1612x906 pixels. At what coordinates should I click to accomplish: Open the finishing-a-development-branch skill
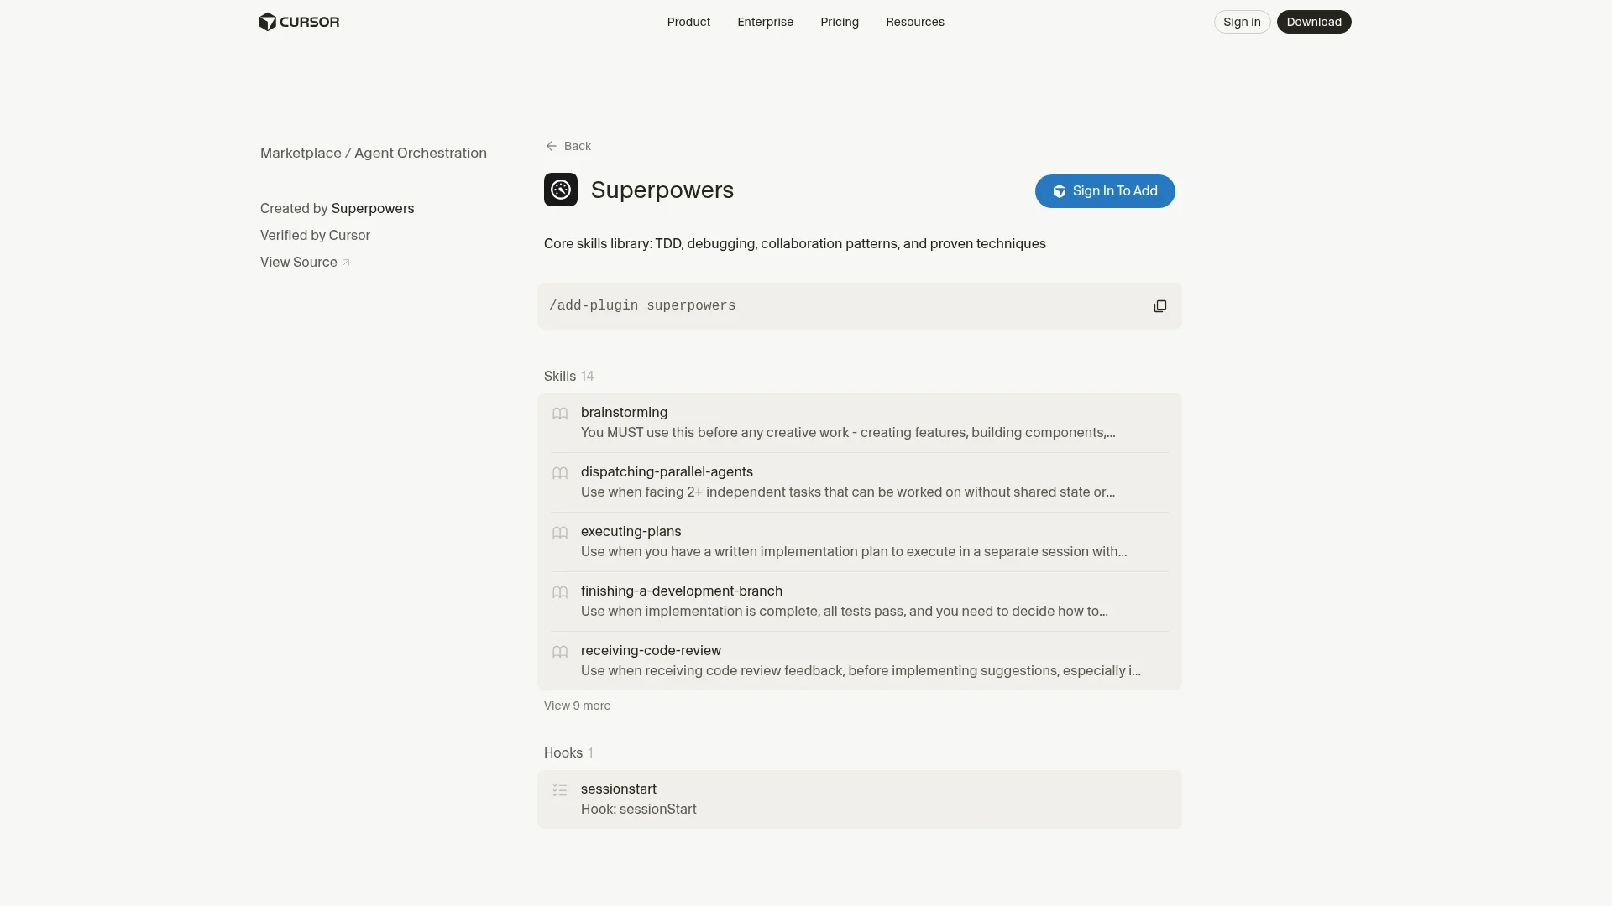click(860, 601)
